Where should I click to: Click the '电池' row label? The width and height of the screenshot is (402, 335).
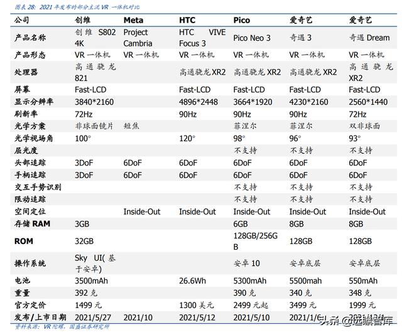click(22, 280)
